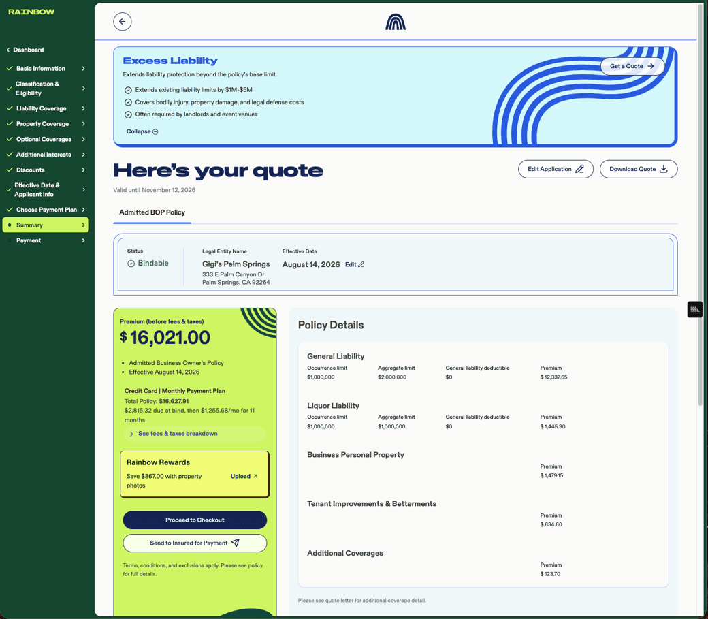Image resolution: width=708 pixels, height=619 pixels.
Task: Click Liquor Liability premium $1,445.90
Action: [553, 426]
